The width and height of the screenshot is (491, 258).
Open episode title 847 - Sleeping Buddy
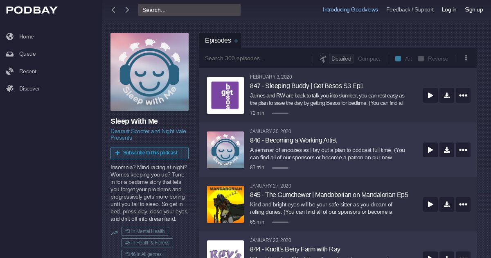(x=307, y=86)
